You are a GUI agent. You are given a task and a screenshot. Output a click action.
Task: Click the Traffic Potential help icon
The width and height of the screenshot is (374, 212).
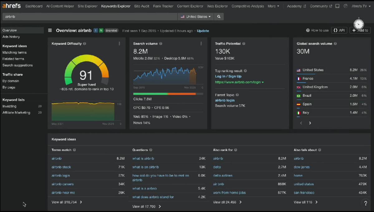(x=244, y=44)
